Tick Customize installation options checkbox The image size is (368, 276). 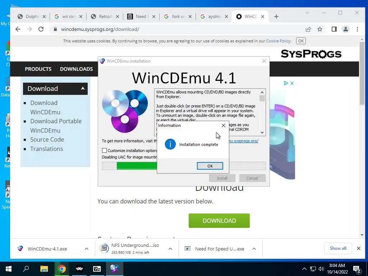[104, 151]
